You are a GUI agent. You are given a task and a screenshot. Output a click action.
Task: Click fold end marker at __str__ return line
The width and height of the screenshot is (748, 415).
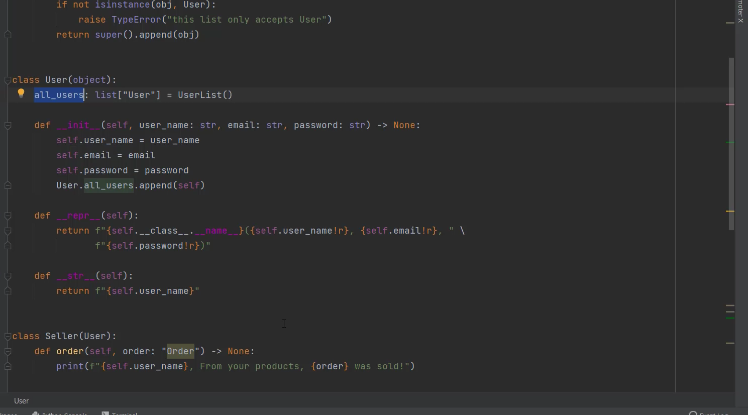[x=8, y=291]
